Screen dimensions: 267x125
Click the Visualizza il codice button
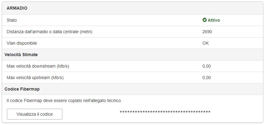(x=35, y=114)
